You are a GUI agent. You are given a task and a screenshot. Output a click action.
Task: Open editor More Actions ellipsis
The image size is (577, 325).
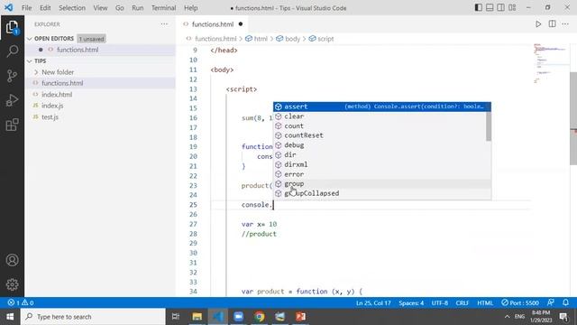point(565,24)
